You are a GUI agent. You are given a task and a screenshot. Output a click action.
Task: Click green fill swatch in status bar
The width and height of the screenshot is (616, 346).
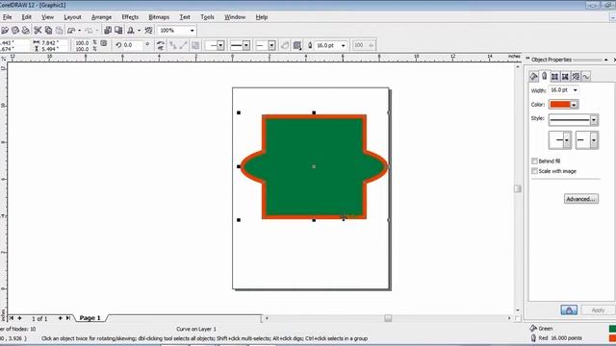(x=612, y=329)
